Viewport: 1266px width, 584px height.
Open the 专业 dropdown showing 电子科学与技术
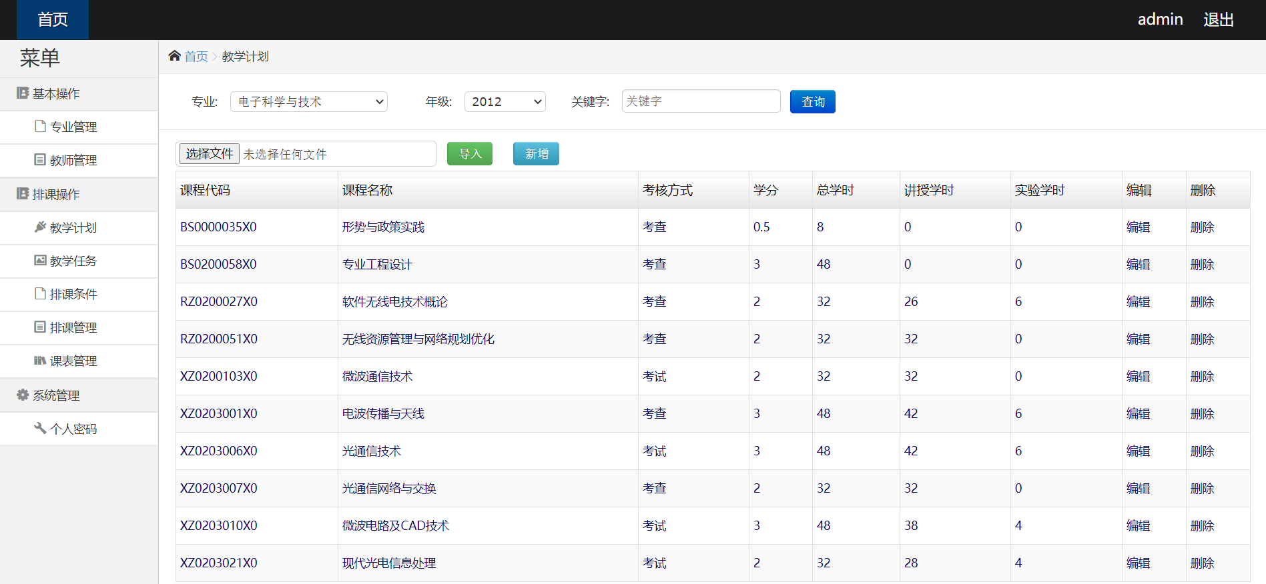point(309,101)
